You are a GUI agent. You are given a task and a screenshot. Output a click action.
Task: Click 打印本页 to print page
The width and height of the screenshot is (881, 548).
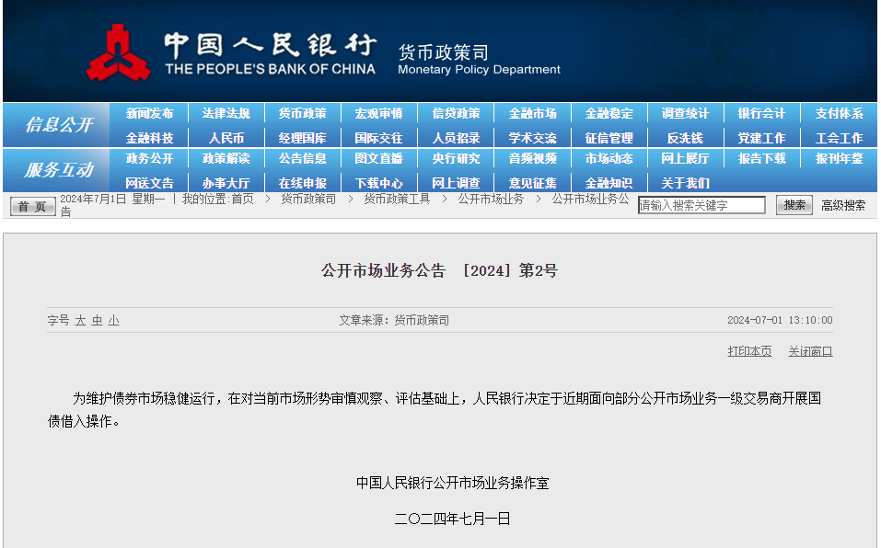(749, 351)
